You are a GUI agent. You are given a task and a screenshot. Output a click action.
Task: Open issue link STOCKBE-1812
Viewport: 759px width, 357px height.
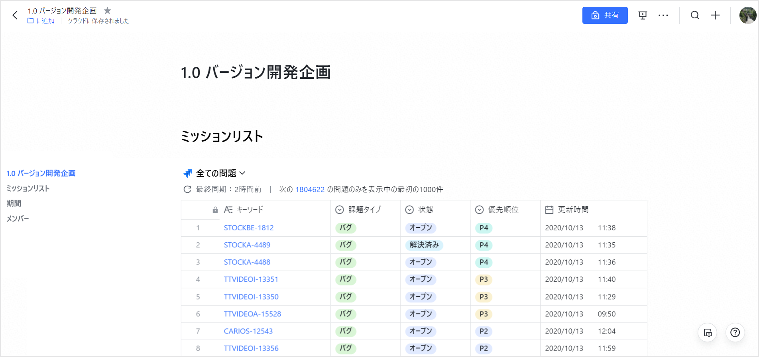click(x=249, y=228)
